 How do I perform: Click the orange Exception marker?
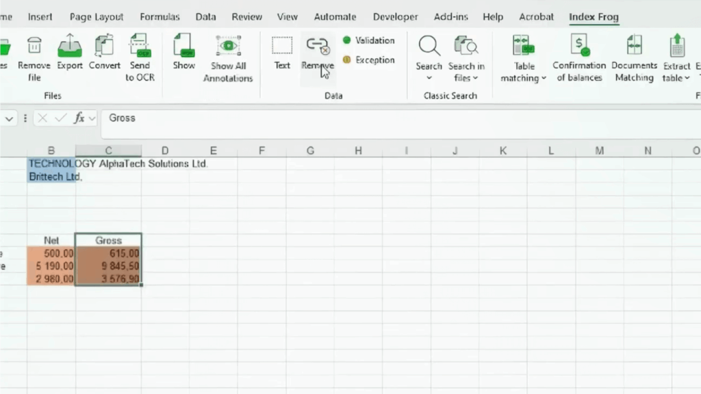pos(346,60)
